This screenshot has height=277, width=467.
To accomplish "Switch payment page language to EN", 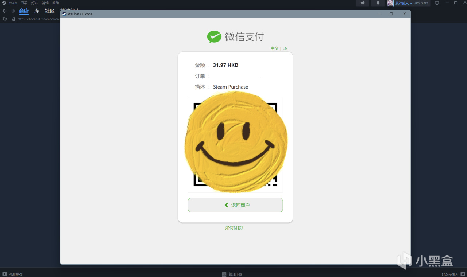I will tap(285, 48).
